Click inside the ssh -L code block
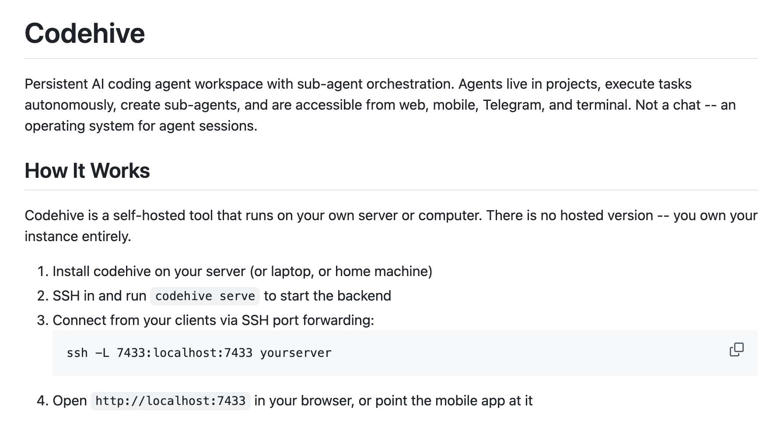 click(x=405, y=353)
